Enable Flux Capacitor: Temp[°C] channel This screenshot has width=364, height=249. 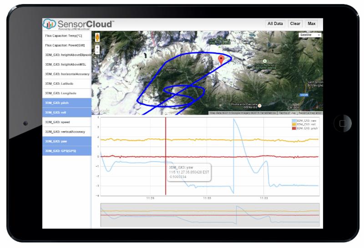[67, 36]
